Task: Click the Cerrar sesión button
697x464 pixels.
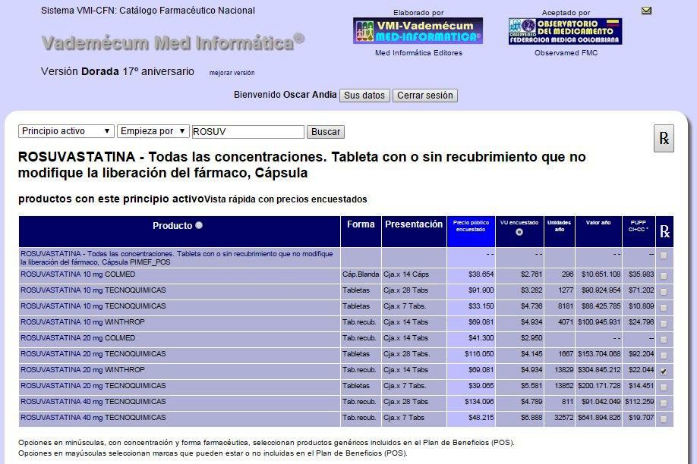Action: [x=425, y=96]
